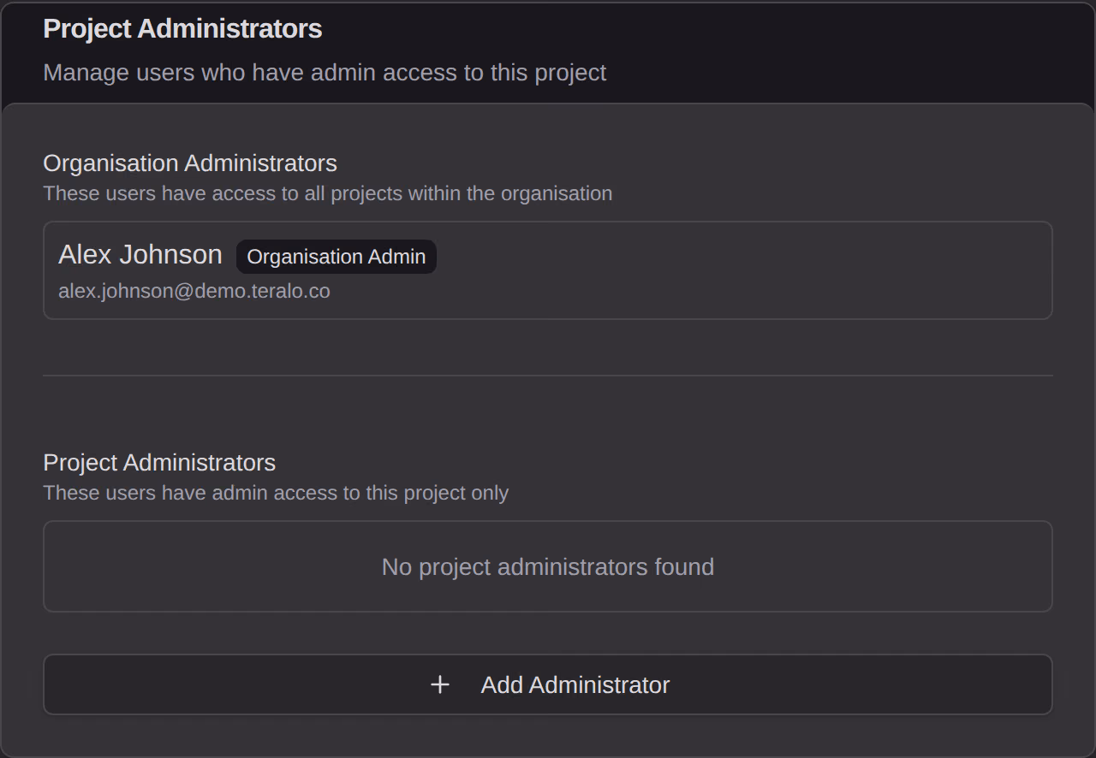Screen dimensions: 1096x758
Task: Click the Organisation Administrators section heading
Action: 190,163
